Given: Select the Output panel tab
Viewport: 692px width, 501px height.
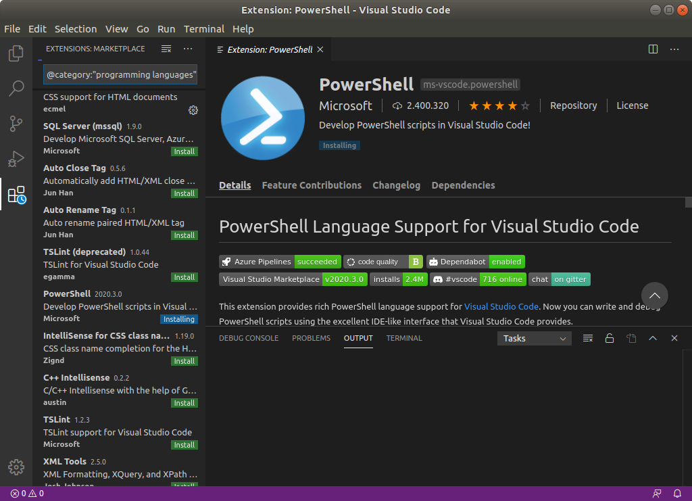Looking at the screenshot, I should 358,338.
